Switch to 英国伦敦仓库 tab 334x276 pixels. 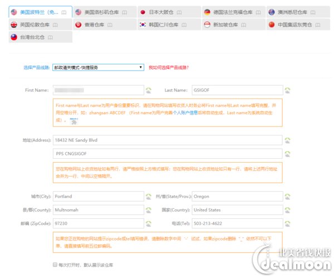point(40,24)
